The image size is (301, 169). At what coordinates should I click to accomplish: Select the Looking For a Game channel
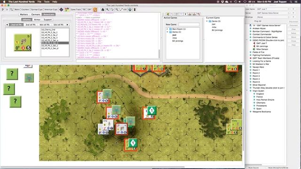coord(261,61)
